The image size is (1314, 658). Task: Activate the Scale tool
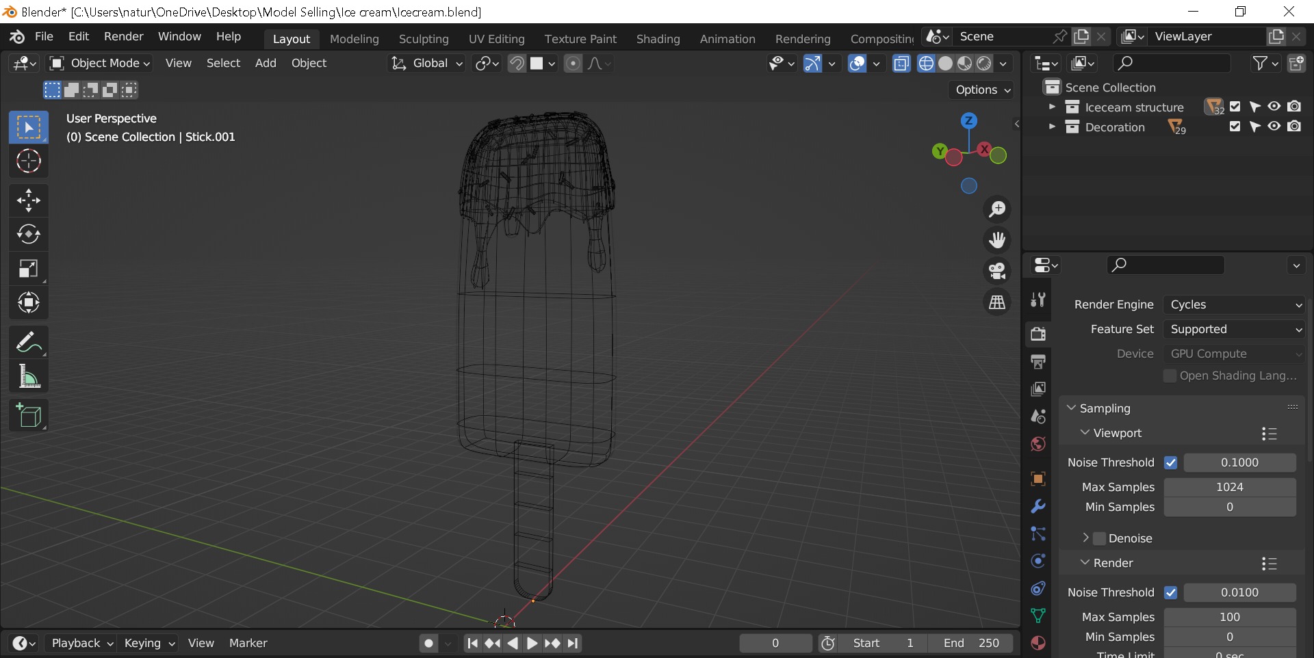(28, 269)
